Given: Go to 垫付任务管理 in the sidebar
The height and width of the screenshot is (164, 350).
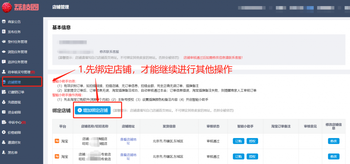Looking at the screenshot, I should click(17, 42).
